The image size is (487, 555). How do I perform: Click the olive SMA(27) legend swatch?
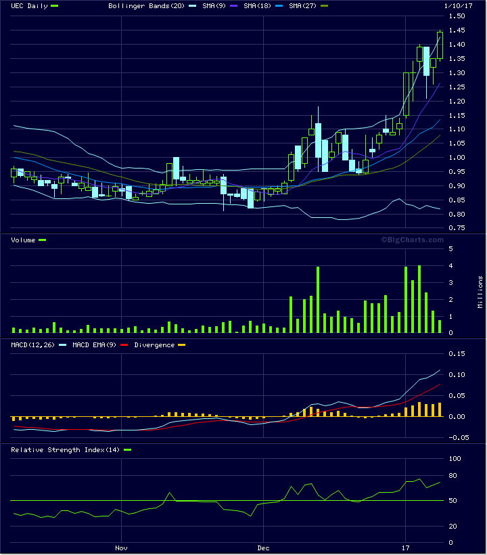click(324, 6)
